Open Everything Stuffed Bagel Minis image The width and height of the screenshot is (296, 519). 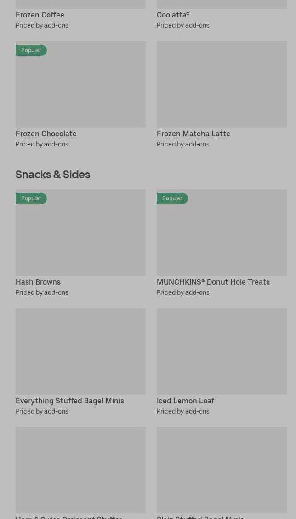click(x=80, y=351)
